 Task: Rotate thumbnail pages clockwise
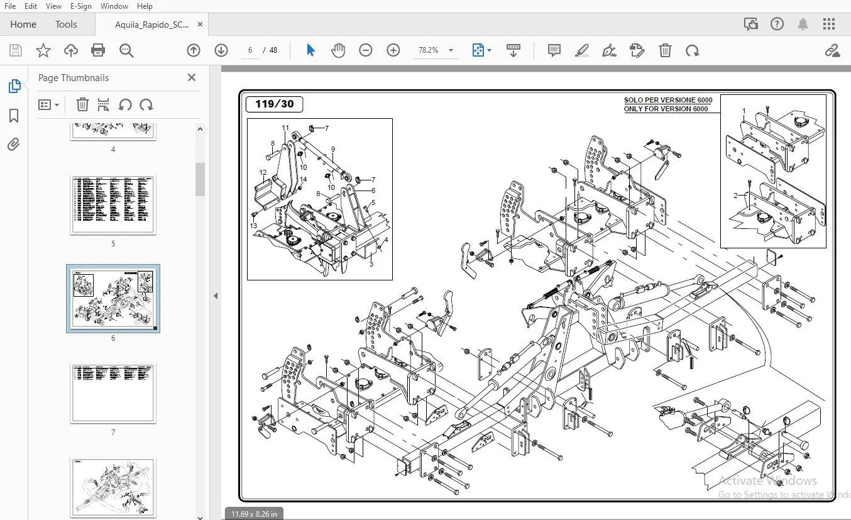(x=146, y=105)
